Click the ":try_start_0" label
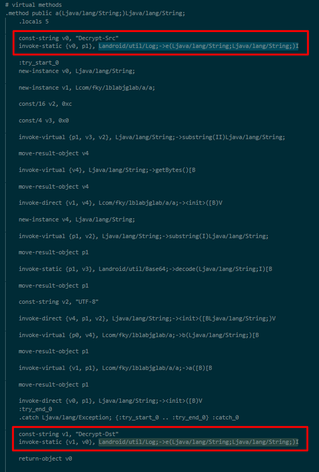The height and width of the screenshot is (472, 319). pos(39,63)
